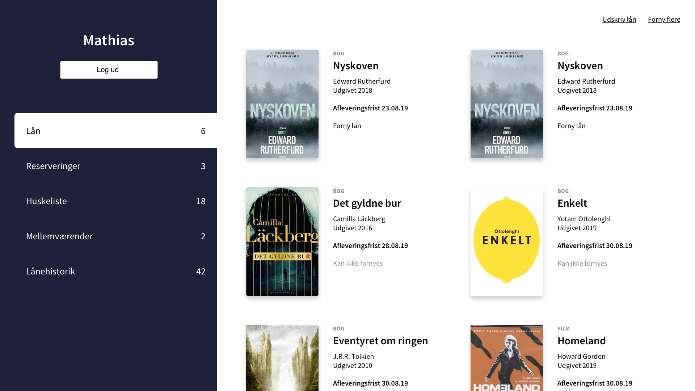Viewport: 695px width, 391px height.
Task: Click the Enkelt book title
Action: pyautogui.click(x=572, y=203)
